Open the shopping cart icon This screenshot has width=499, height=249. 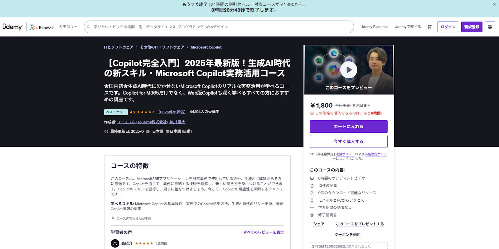429,27
